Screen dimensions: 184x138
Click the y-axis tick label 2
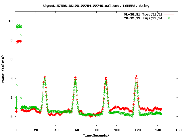coord(11,97)
